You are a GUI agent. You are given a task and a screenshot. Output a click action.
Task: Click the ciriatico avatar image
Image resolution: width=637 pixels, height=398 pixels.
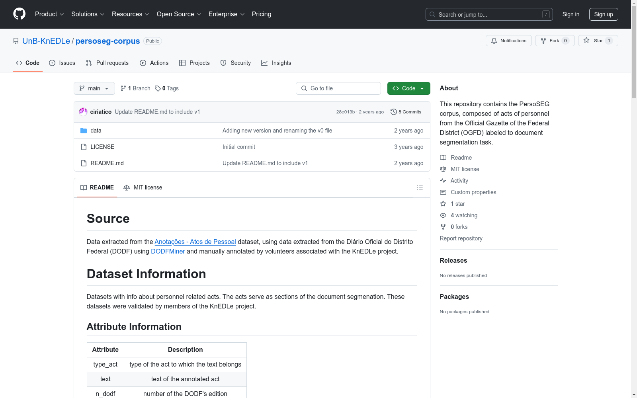click(83, 112)
